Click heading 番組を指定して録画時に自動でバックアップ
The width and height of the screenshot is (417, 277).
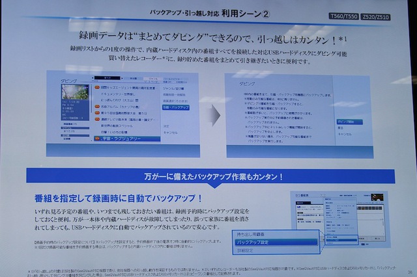pyautogui.click(x=119, y=198)
